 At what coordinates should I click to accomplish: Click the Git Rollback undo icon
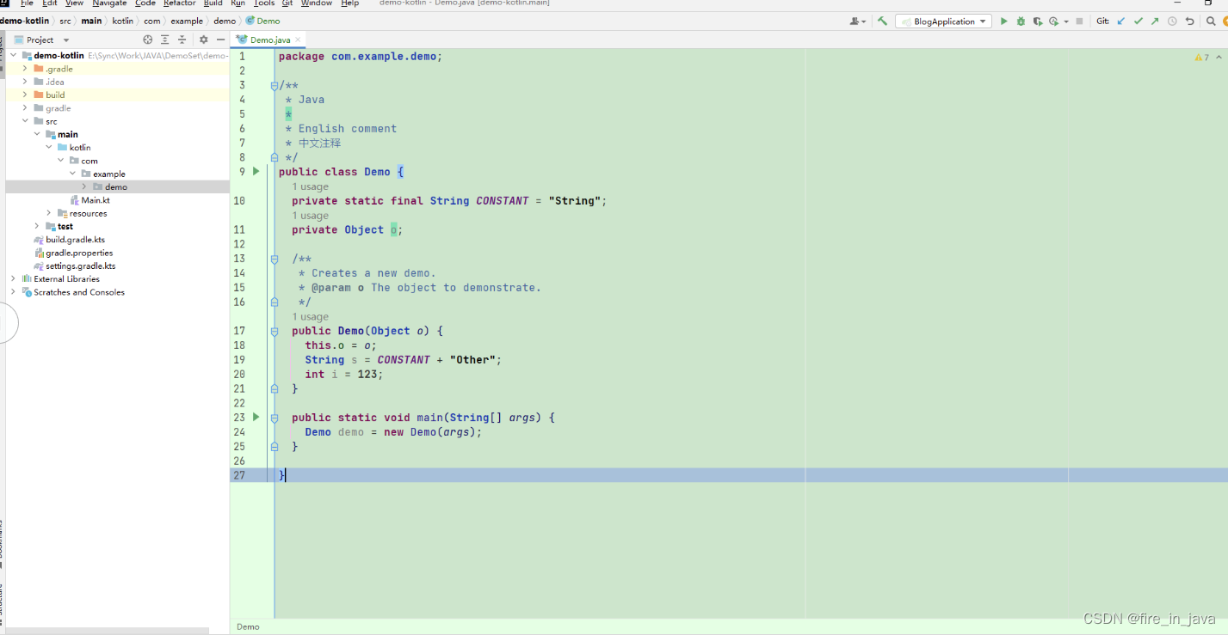(1190, 21)
